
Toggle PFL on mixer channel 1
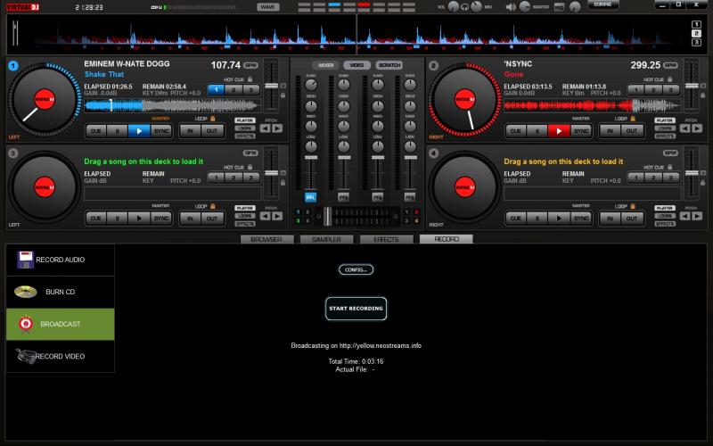pos(310,197)
